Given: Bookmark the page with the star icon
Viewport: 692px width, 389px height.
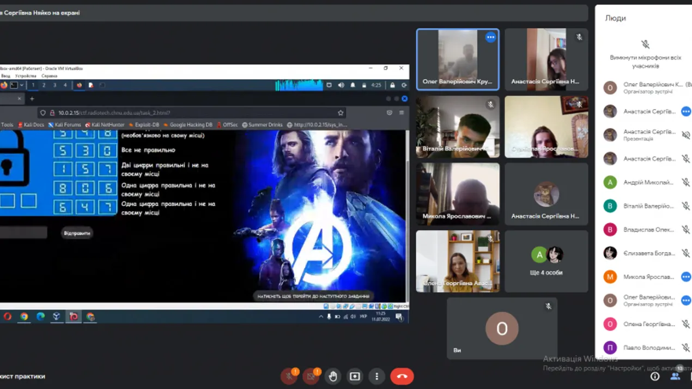Looking at the screenshot, I should point(341,113).
